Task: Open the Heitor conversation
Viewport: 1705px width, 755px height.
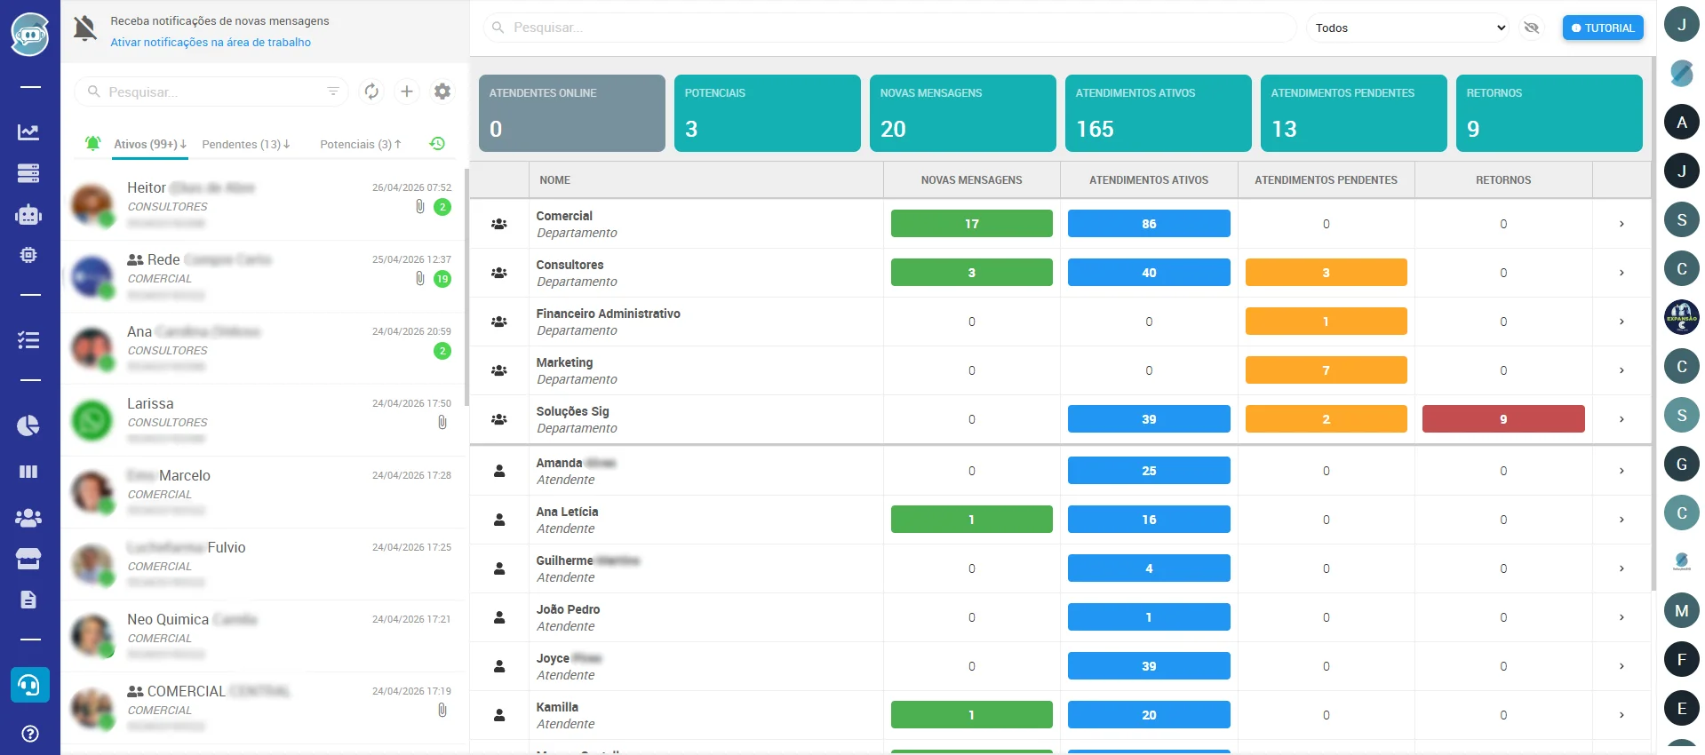Action: (264, 204)
